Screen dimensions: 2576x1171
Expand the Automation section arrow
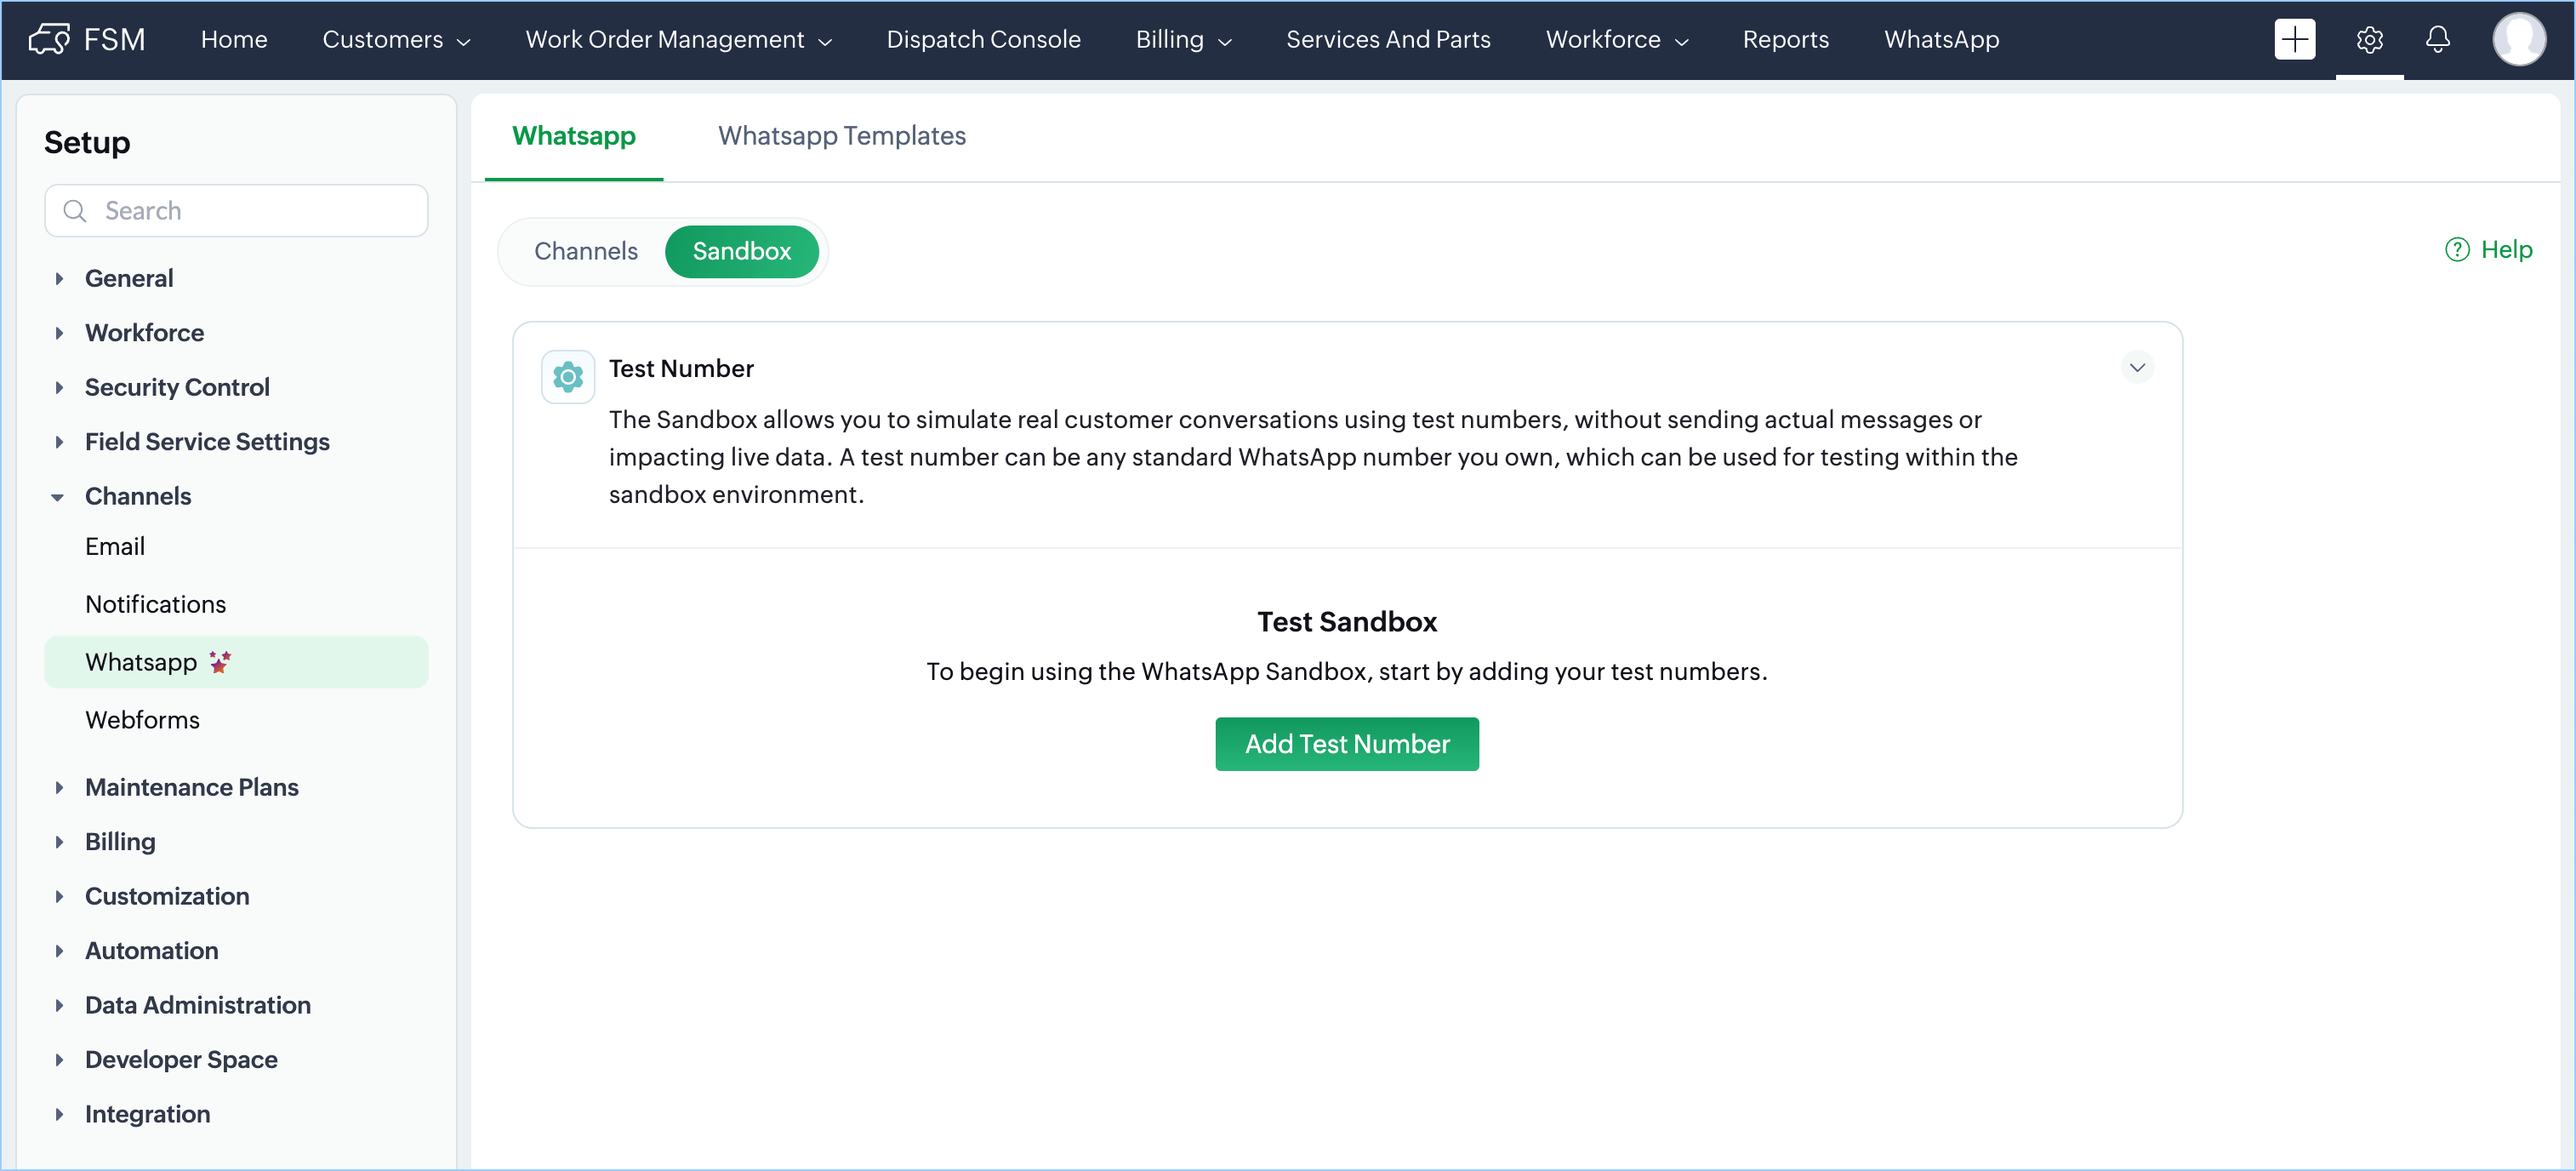(59, 950)
